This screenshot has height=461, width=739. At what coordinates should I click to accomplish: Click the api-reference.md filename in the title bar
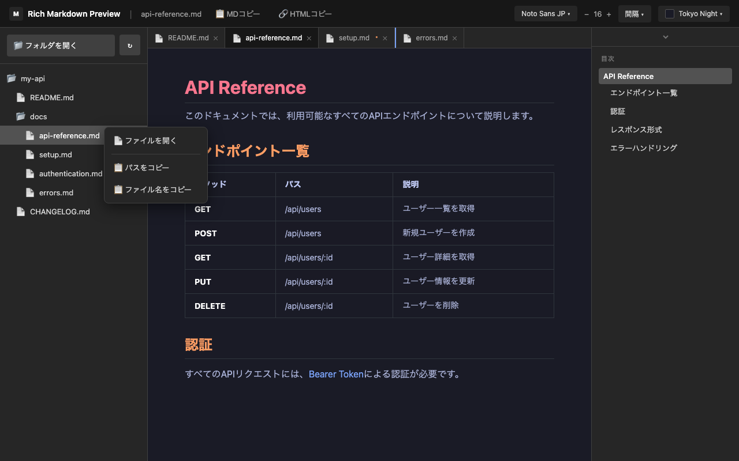pyautogui.click(x=171, y=14)
